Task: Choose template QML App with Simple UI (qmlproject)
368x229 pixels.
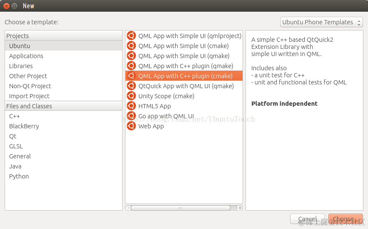Action: pos(184,36)
